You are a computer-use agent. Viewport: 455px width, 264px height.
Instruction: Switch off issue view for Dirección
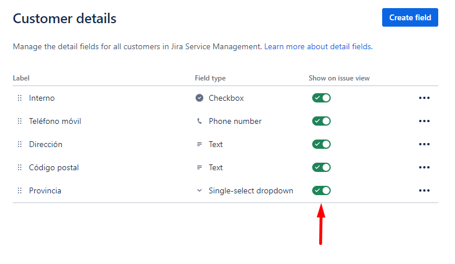pos(321,144)
